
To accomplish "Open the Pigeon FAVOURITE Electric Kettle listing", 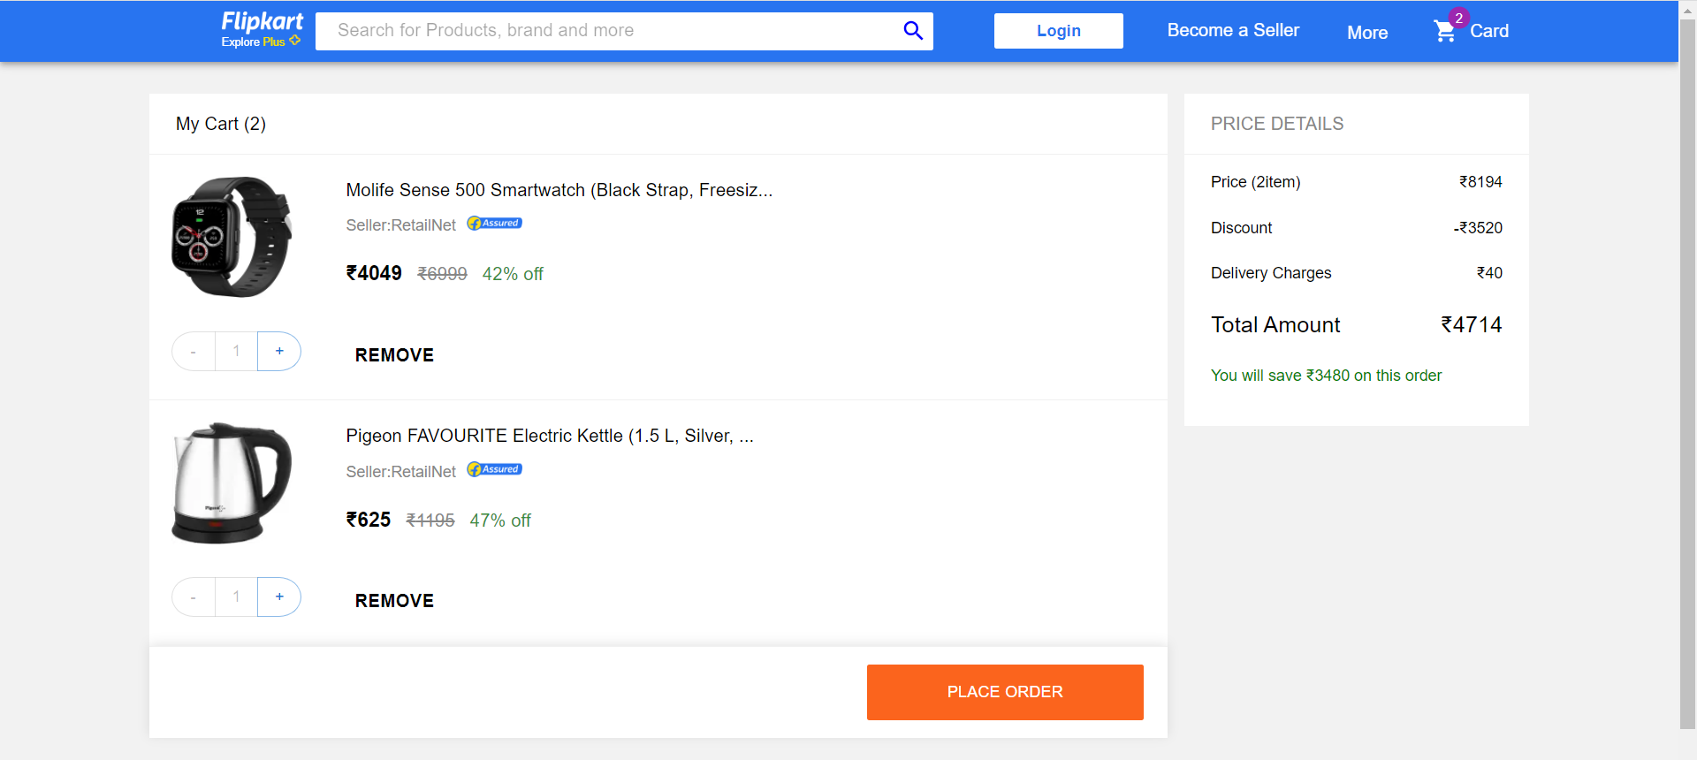I will point(549,435).
